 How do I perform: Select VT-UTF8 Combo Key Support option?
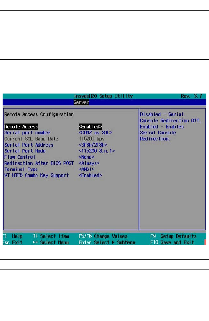pos(37,175)
